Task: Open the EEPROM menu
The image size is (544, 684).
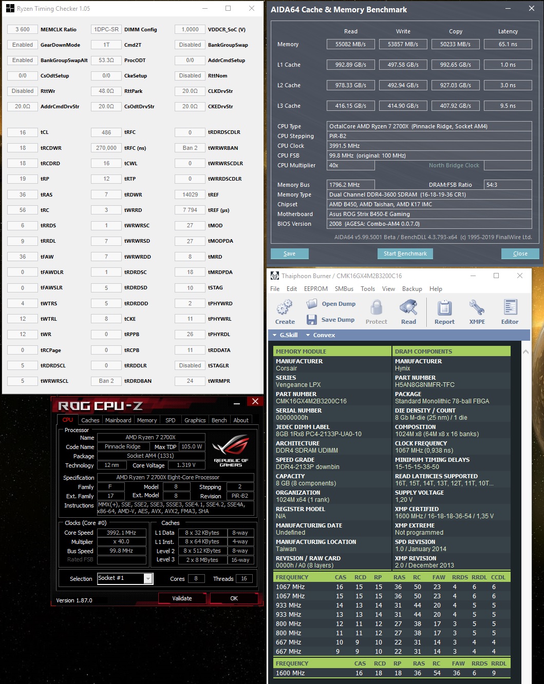Action: tap(316, 288)
